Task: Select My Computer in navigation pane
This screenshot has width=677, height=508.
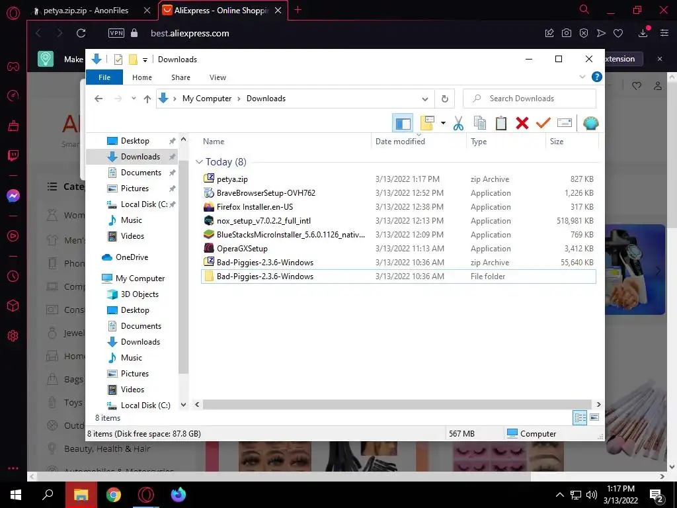Action: coord(140,278)
